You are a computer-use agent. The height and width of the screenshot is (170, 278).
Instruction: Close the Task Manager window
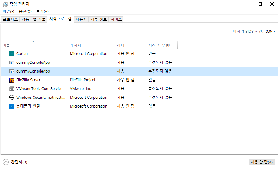click(272, 4)
